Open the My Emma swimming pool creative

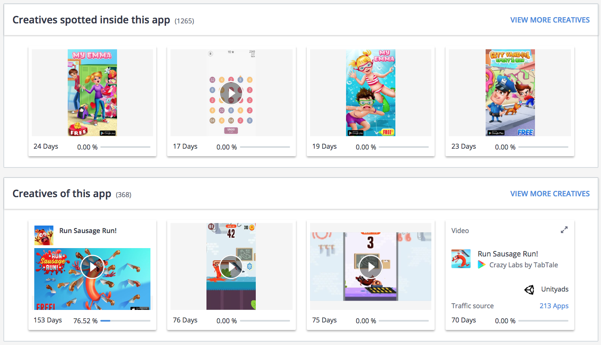371,93
